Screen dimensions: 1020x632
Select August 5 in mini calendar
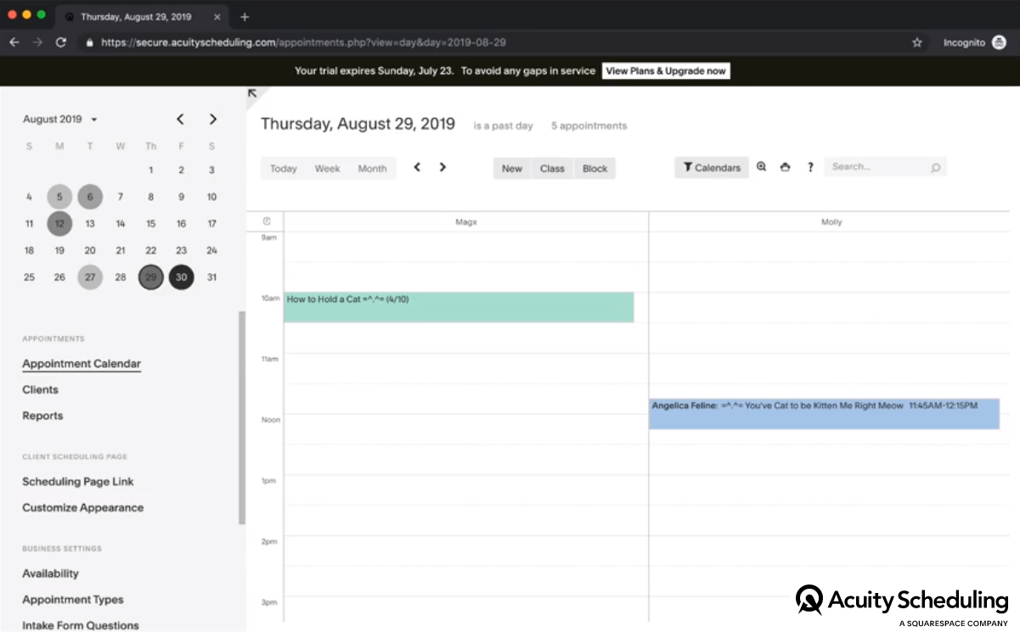pyautogui.click(x=59, y=197)
